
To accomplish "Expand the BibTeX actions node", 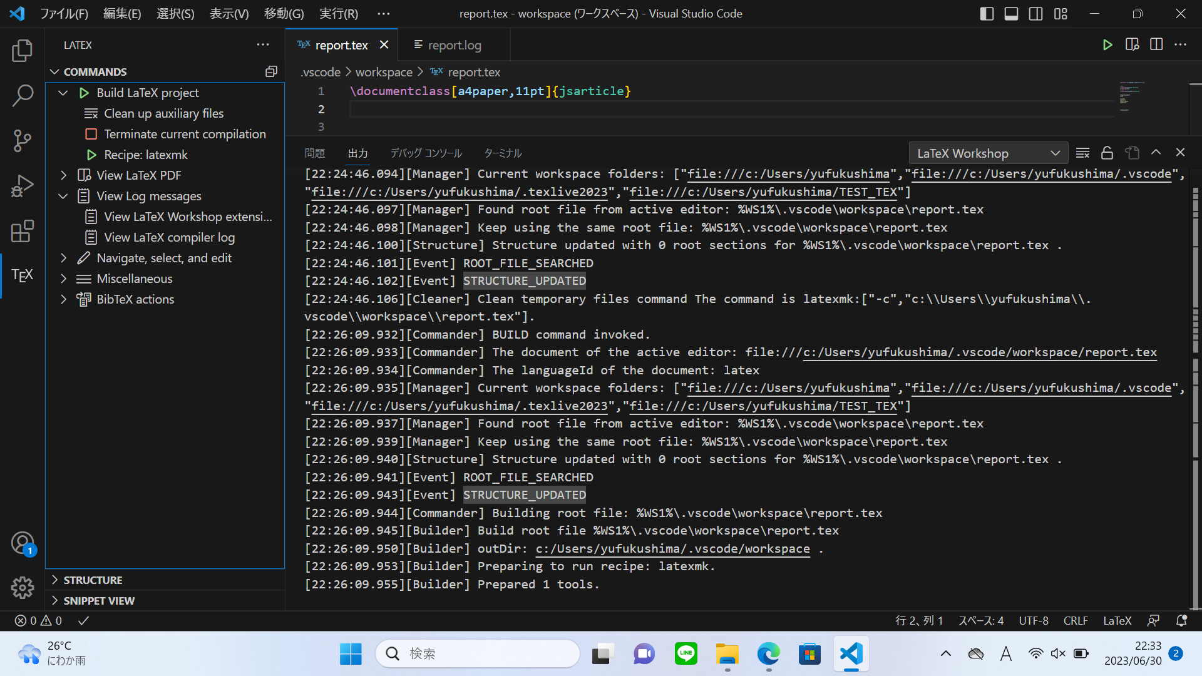I will point(63,300).
